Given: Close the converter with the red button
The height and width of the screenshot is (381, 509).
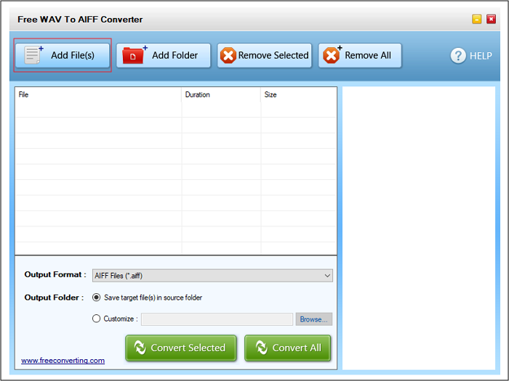Looking at the screenshot, I should [x=492, y=20].
